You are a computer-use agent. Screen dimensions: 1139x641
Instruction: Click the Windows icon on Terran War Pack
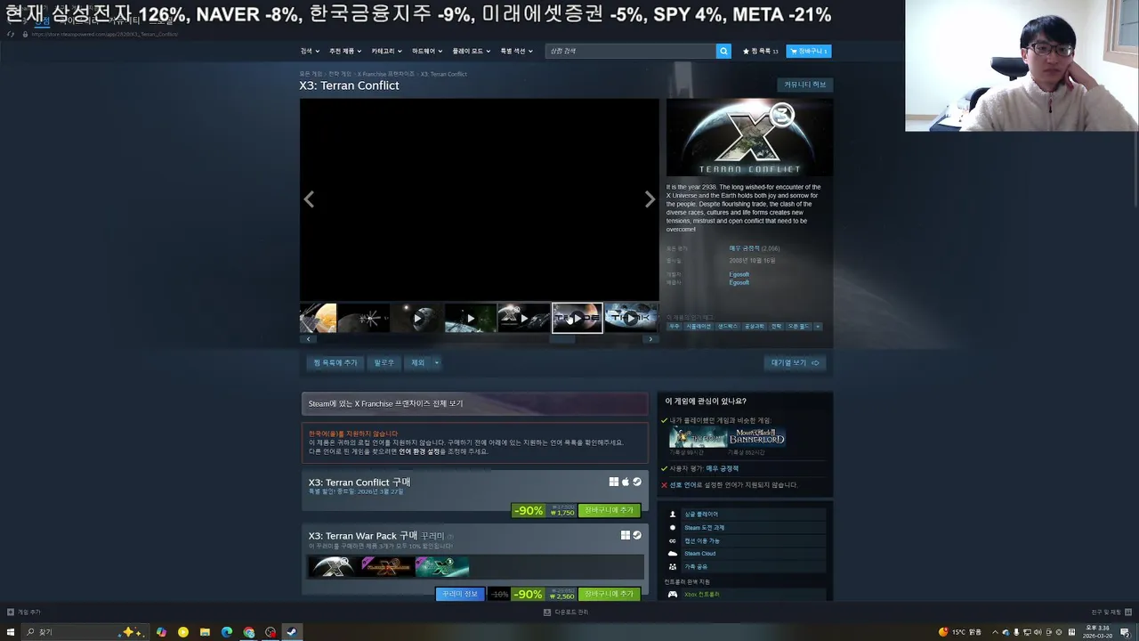click(626, 535)
